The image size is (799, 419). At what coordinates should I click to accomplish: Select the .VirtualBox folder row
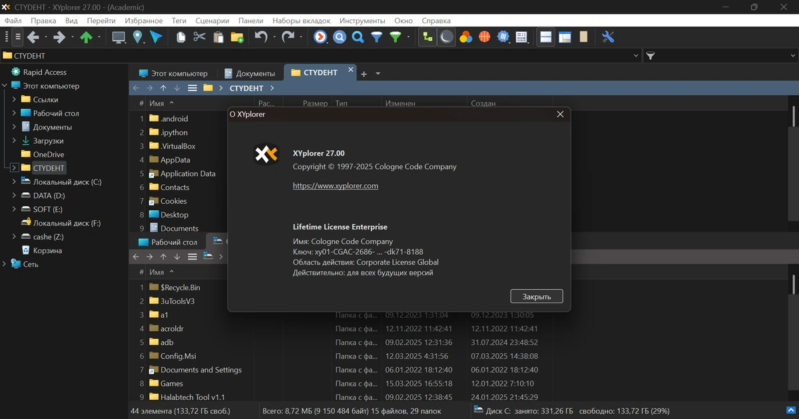[178, 146]
